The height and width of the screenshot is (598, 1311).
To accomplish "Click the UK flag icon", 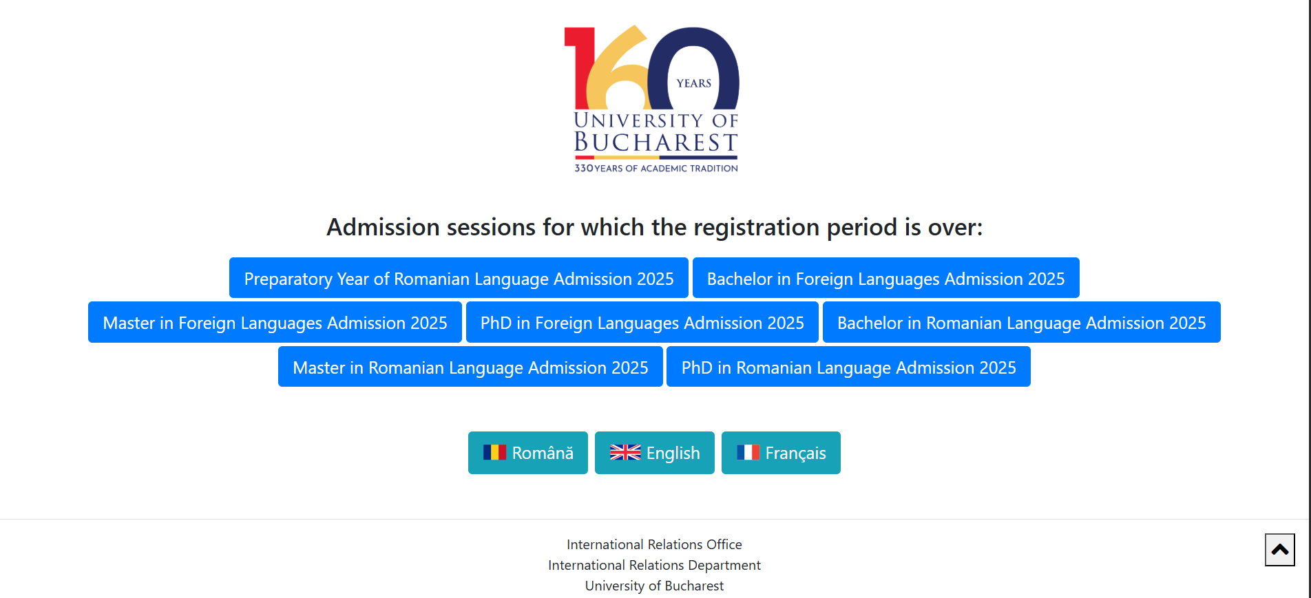I will click(x=625, y=452).
